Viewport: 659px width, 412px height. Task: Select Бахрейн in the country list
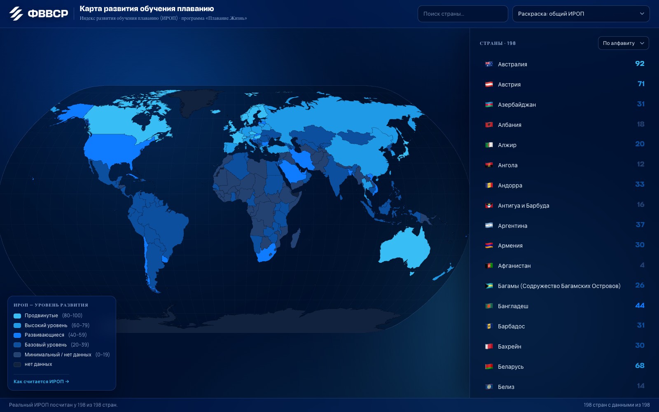(564, 346)
